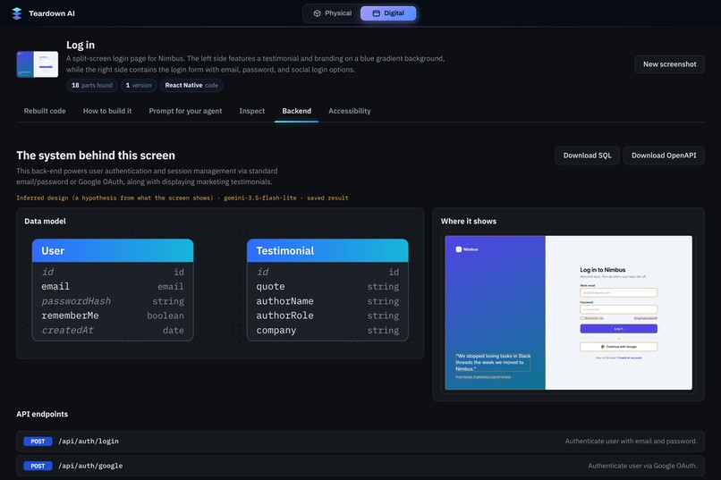Click the Testimonial table header
The height and width of the screenshot is (480, 721).
[x=327, y=251]
